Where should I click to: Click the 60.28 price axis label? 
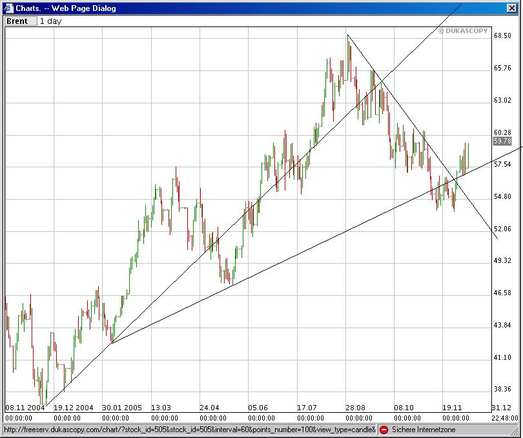coord(502,132)
